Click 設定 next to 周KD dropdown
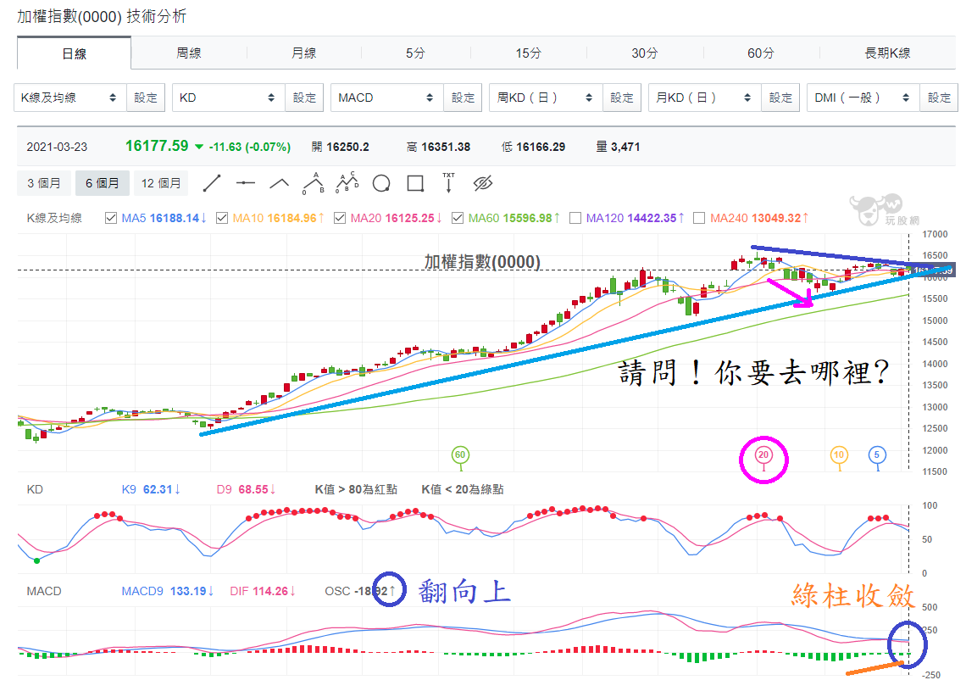The image size is (966, 680). (622, 98)
